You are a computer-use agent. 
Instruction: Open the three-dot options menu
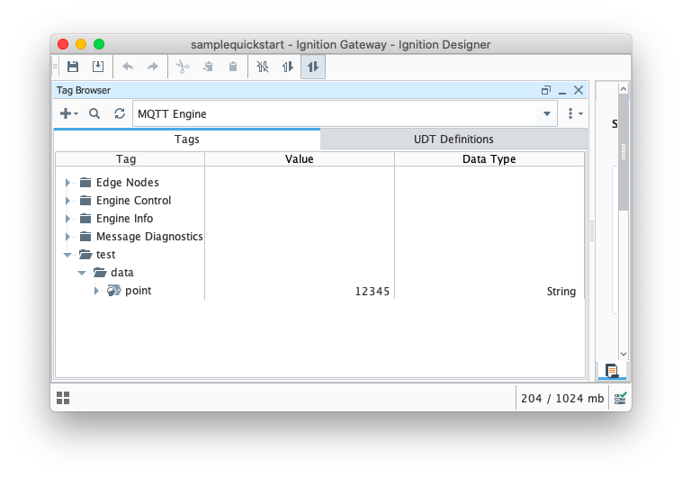(x=575, y=113)
